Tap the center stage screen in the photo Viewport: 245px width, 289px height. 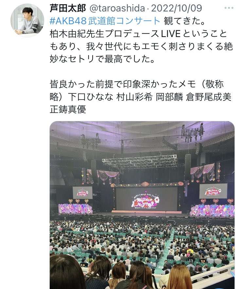pos(147,199)
